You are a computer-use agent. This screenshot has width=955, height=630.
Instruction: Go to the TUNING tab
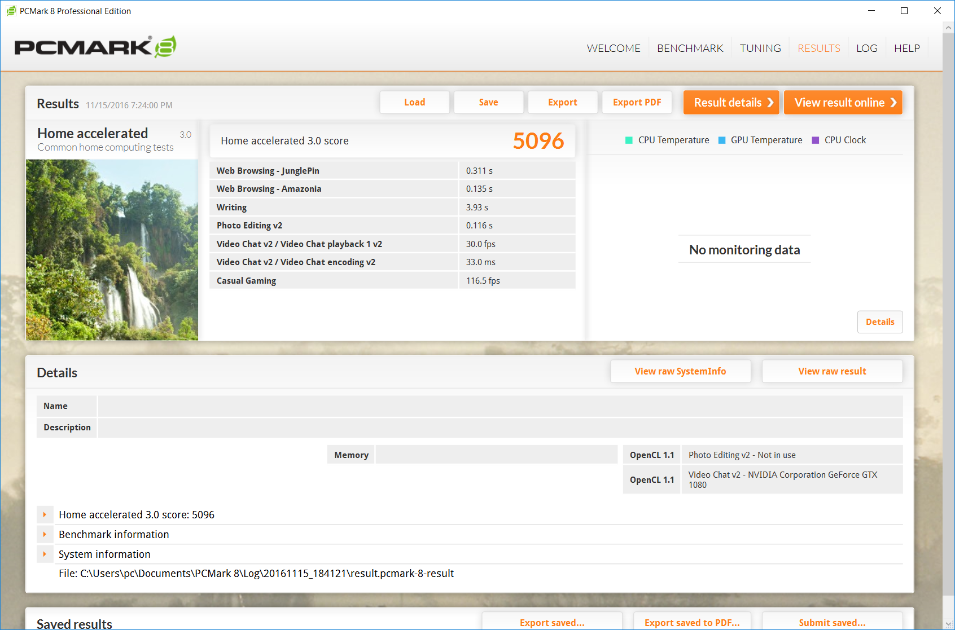tap(760, 48)
